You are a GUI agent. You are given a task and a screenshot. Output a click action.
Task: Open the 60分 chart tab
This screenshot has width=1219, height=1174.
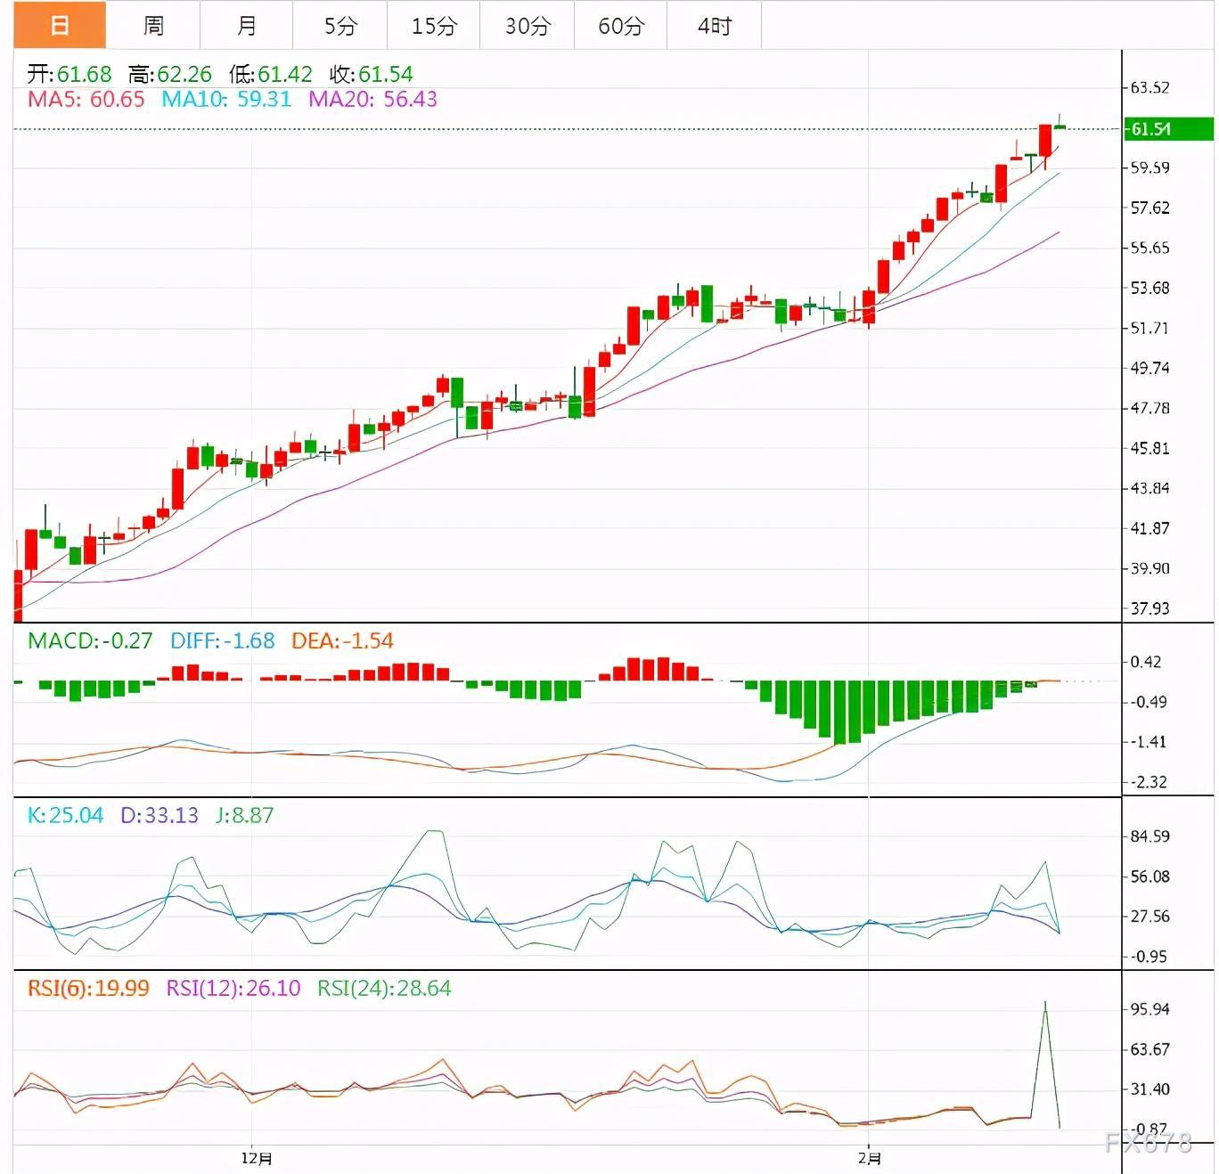coord(621,25)
